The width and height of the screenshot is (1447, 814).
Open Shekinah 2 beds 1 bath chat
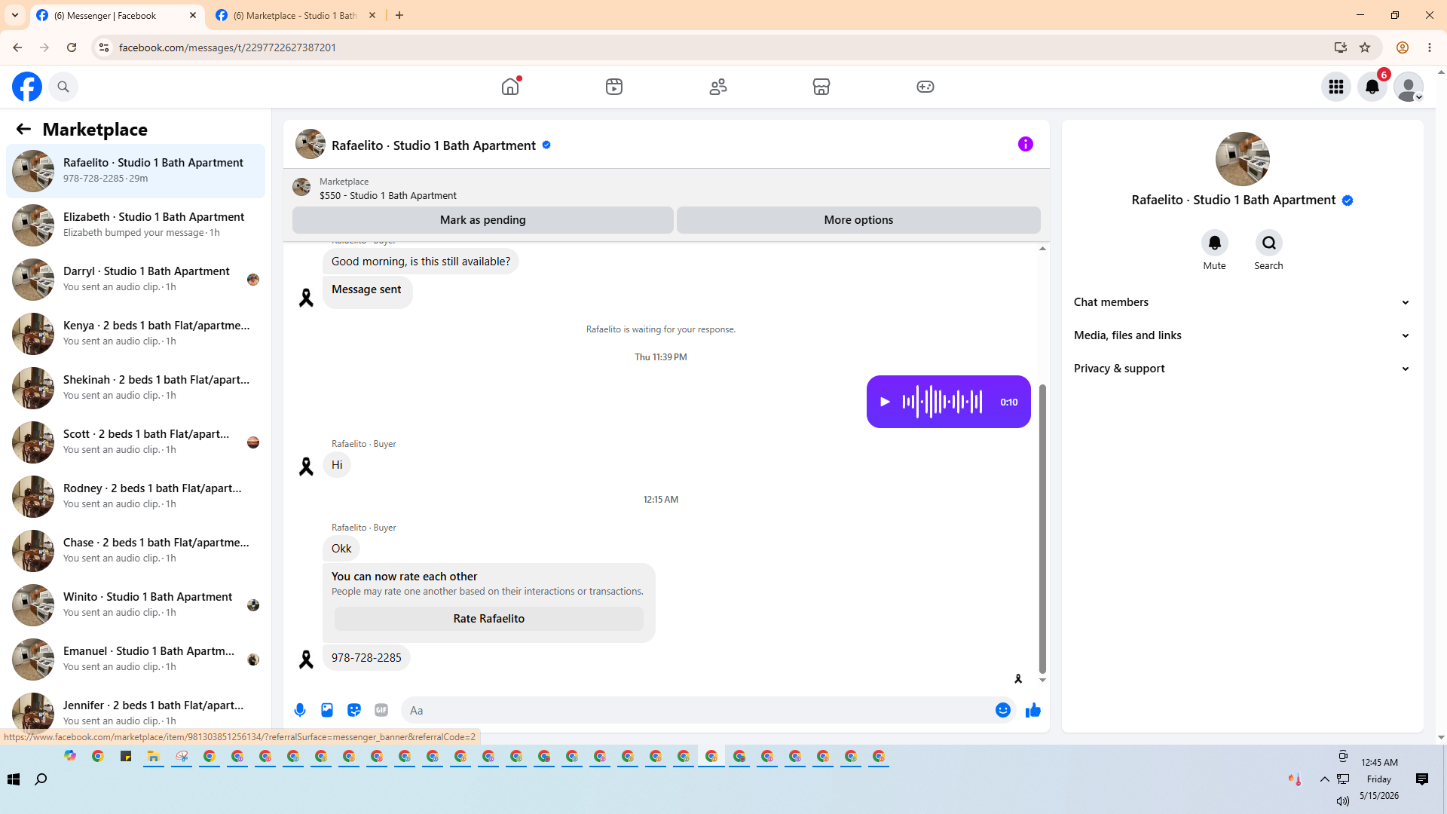point(136,388)
